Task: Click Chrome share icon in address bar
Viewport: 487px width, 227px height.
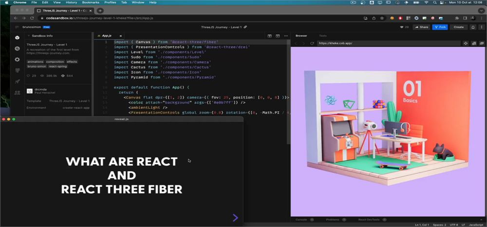Action: click(x=374, y=18)
